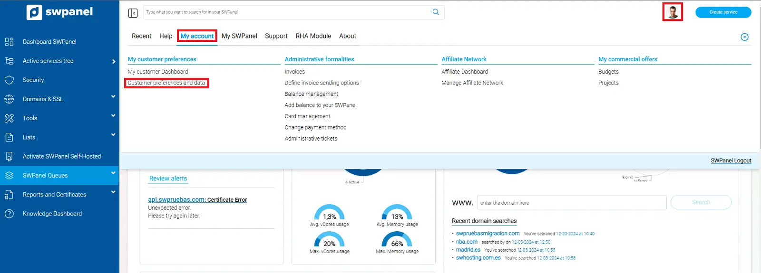Open Customer preferences and data link
Screen dimensions: 761x273
(x=166, y=83)
